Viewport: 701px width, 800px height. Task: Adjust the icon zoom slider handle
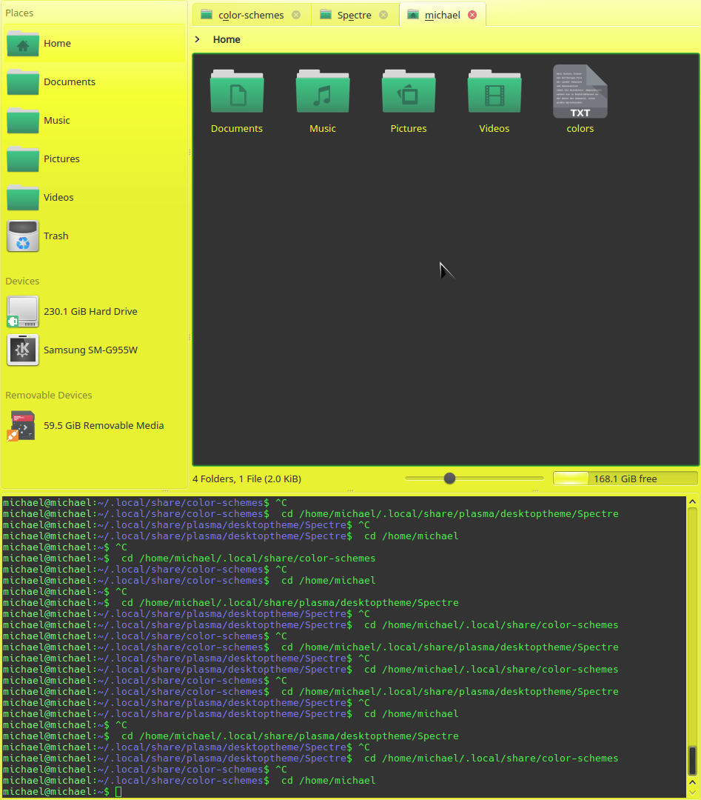(x=449, y=479)
